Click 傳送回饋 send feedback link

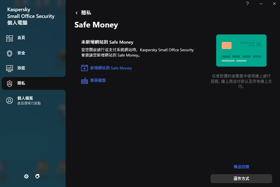241,167
